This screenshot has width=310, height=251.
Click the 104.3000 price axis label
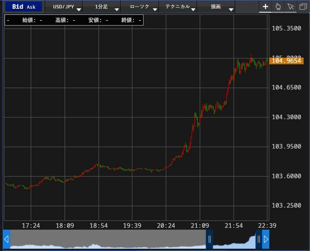(x=286, y=117)
